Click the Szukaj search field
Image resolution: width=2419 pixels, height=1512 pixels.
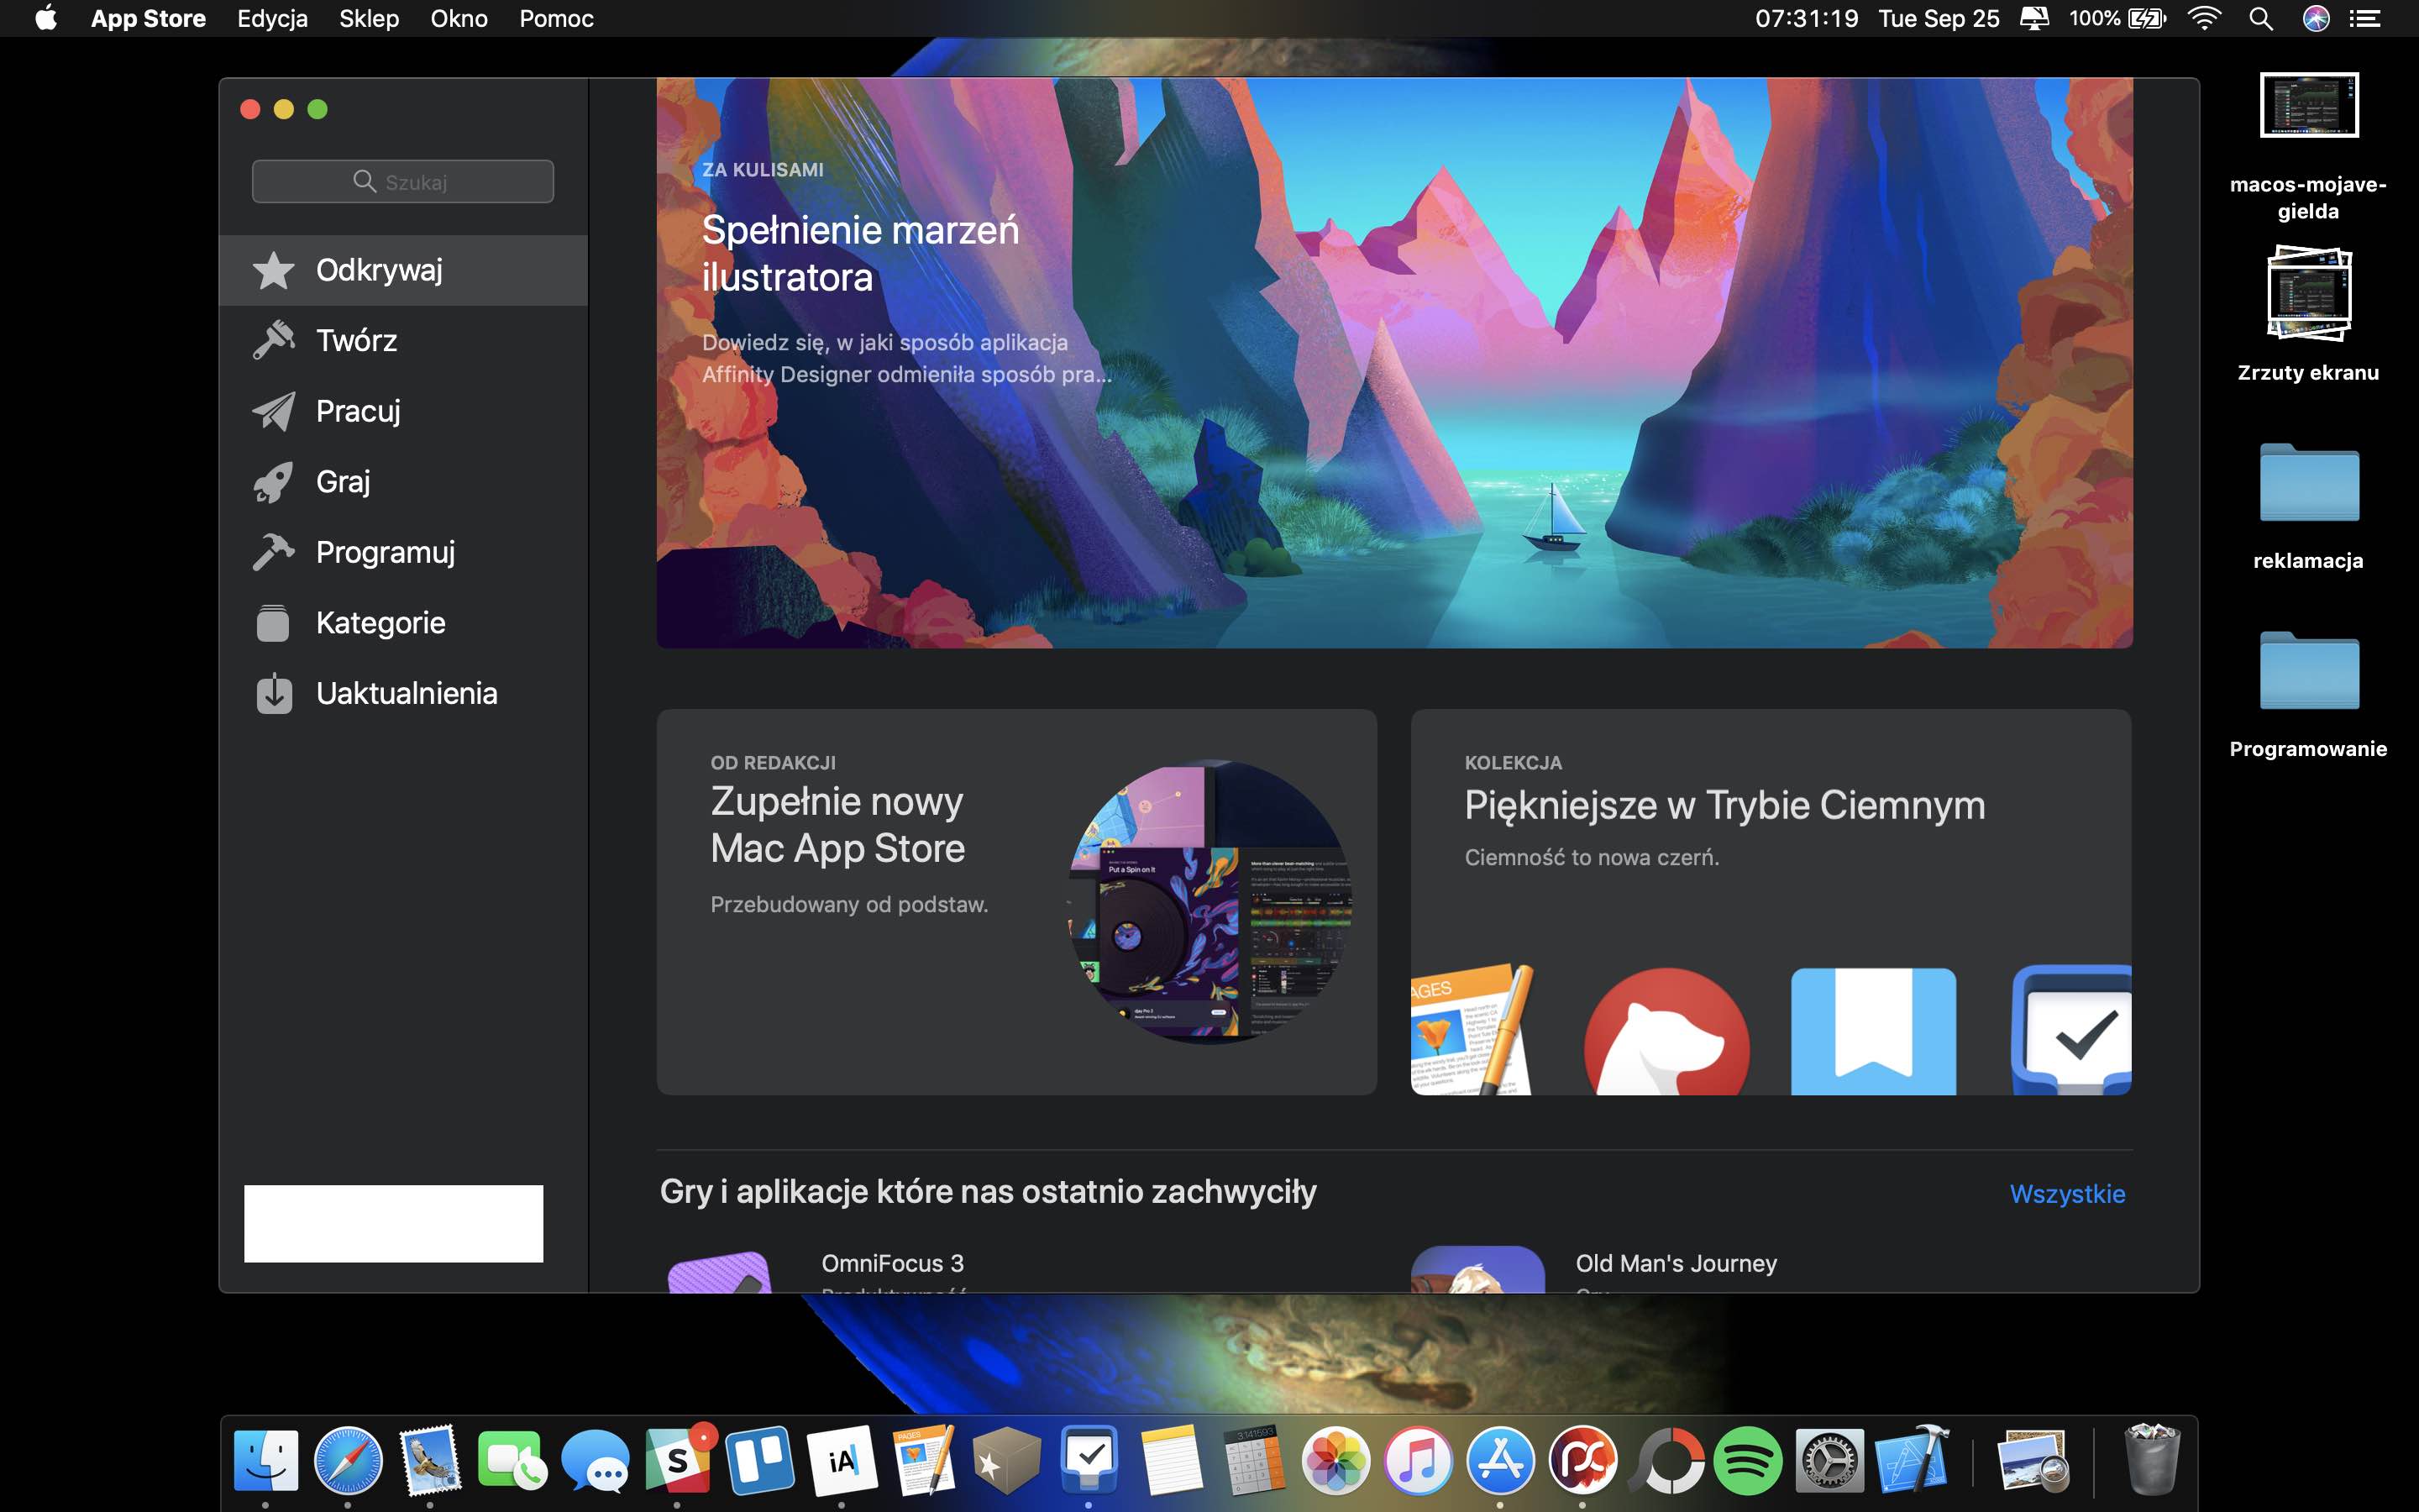[x=403, y=181]
